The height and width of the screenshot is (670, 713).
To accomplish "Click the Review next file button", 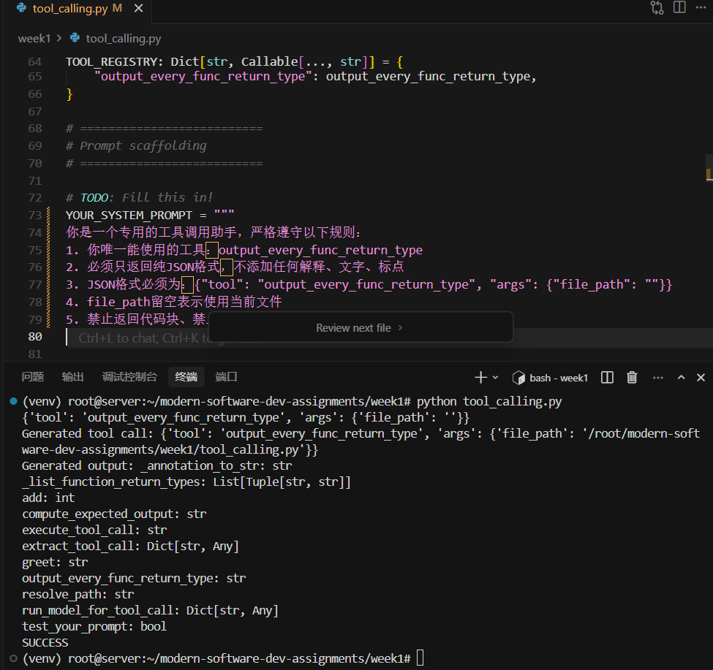I will click(359, 328).
